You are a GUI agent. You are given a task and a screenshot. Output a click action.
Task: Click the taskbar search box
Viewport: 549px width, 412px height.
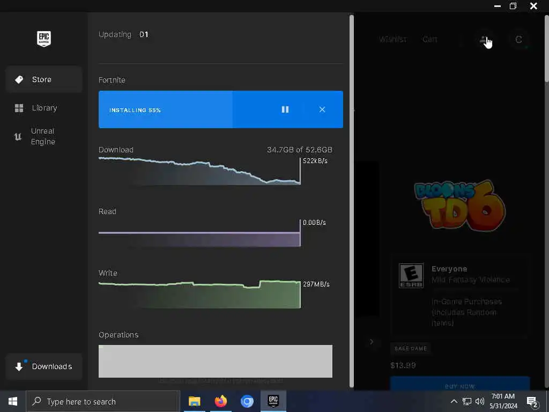pyautogui.click(x=103, y=401)
